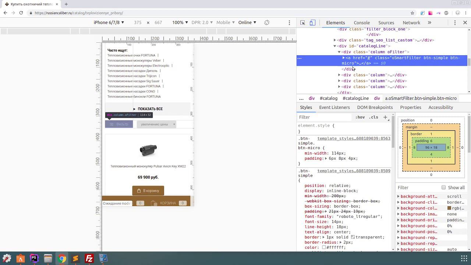The width and height of the screenshot is (471, 265).
Task: Open the DevTools customize menu
Action: coord(455,22)
